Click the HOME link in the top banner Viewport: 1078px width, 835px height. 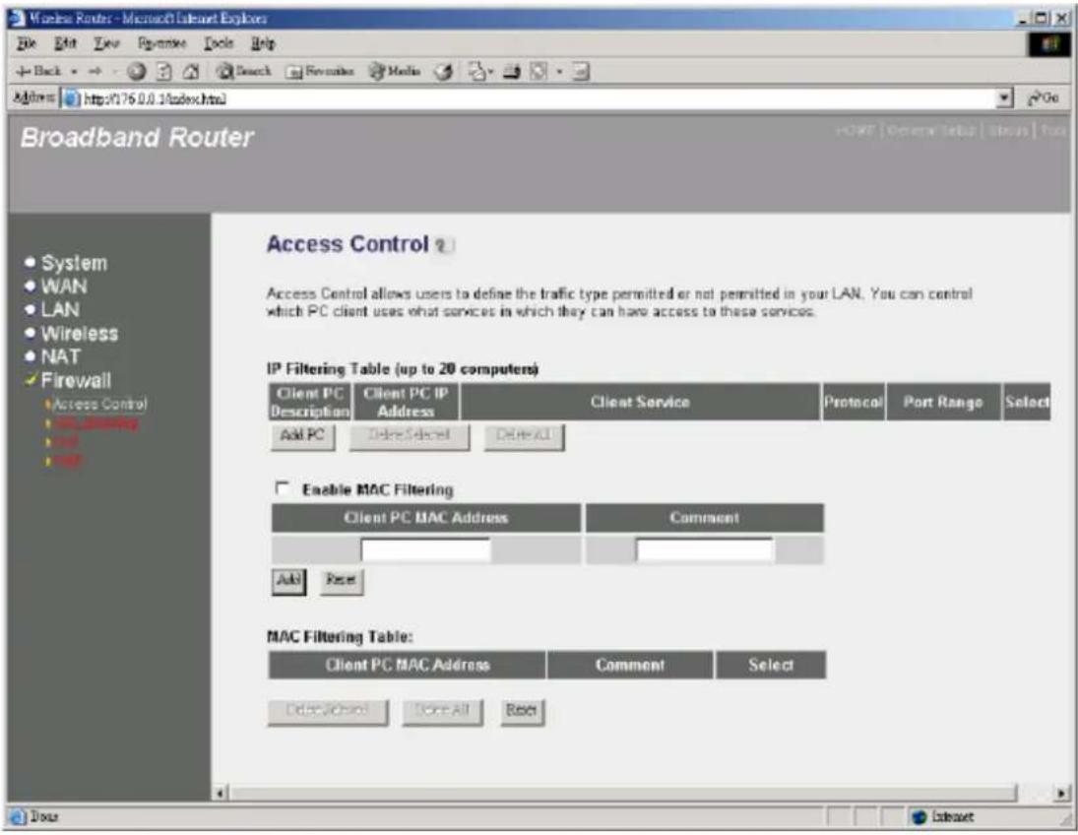(856, 130)
